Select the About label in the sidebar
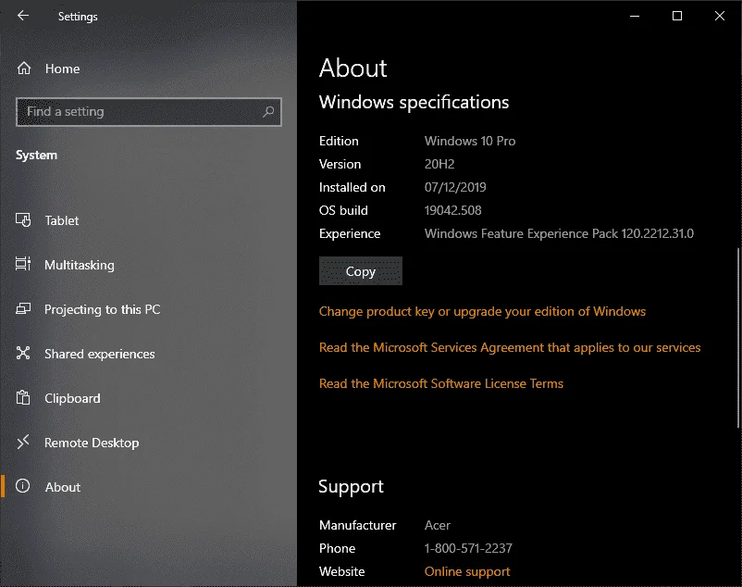 point(63,487)
